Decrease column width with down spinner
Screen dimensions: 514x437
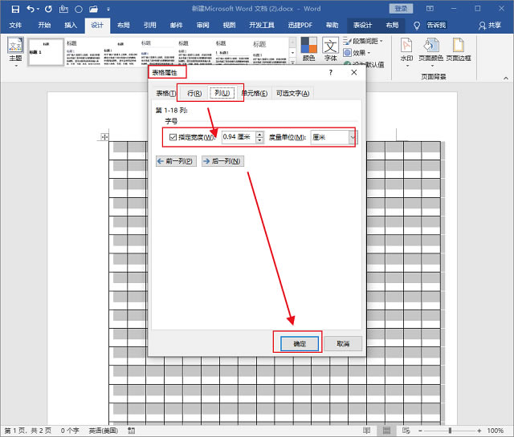259,140
